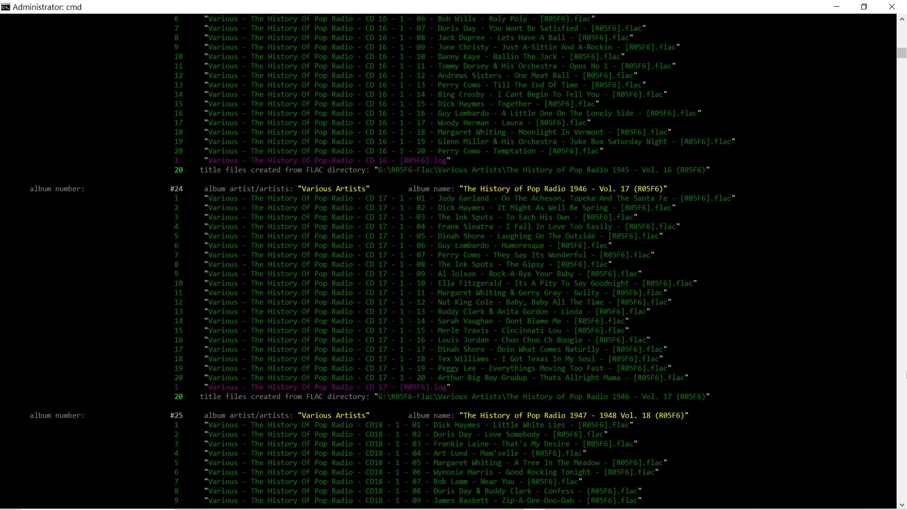Viewport: 907px width, 510px height.
Task: Click the Administrator: cmd title text
Action: pos(47,7)
